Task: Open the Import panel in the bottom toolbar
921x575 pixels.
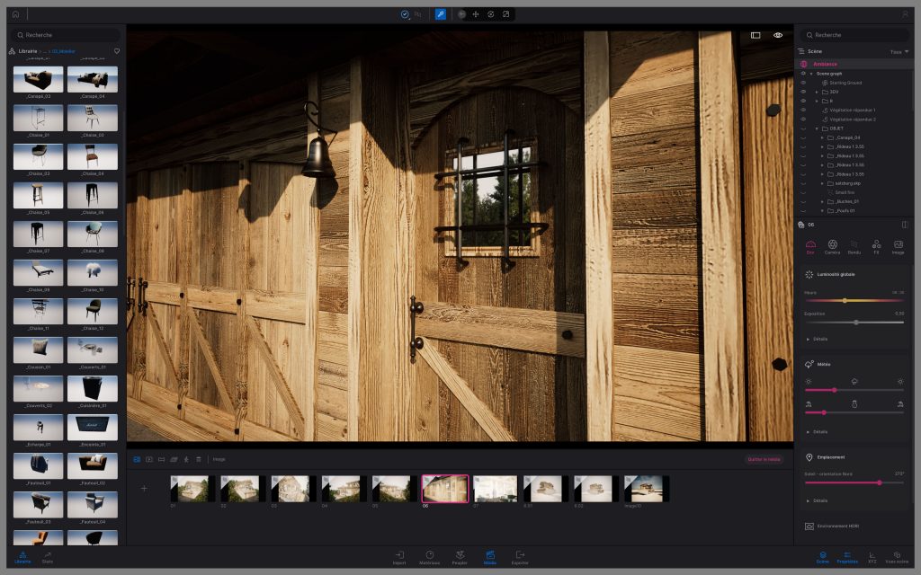Action: click(399, 556)
